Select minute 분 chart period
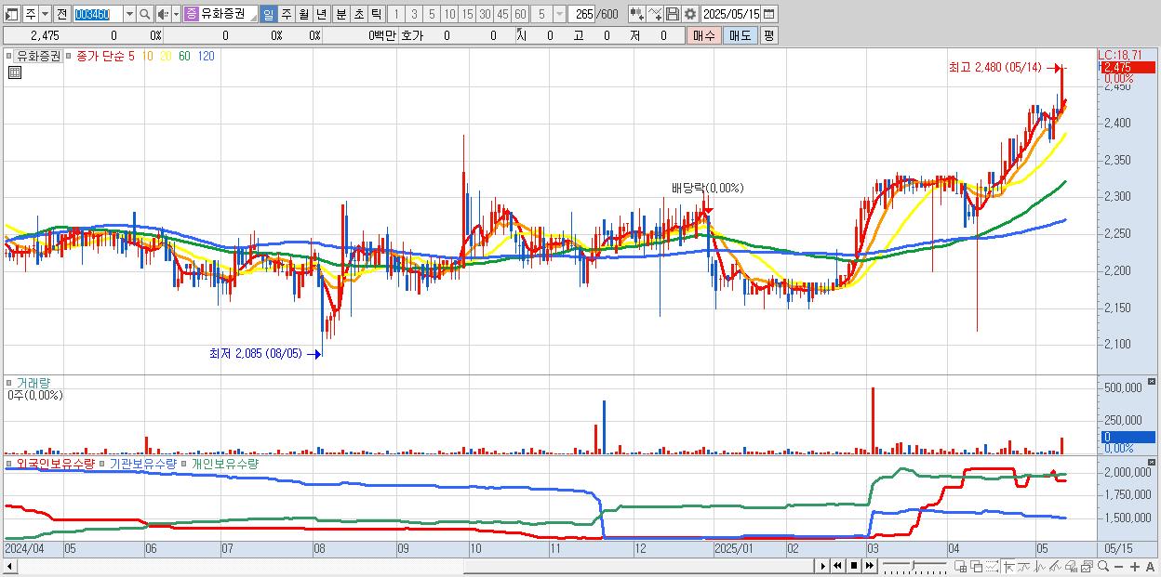The width and height of the screenshot is (1161, 577). (340, 14)
